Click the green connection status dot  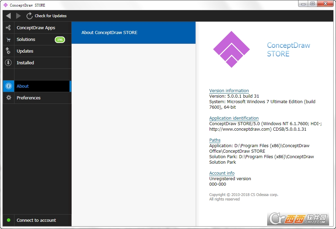(x=9, y=220)
